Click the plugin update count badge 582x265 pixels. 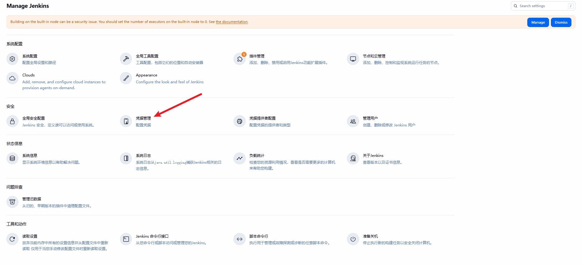coord(244,54)
